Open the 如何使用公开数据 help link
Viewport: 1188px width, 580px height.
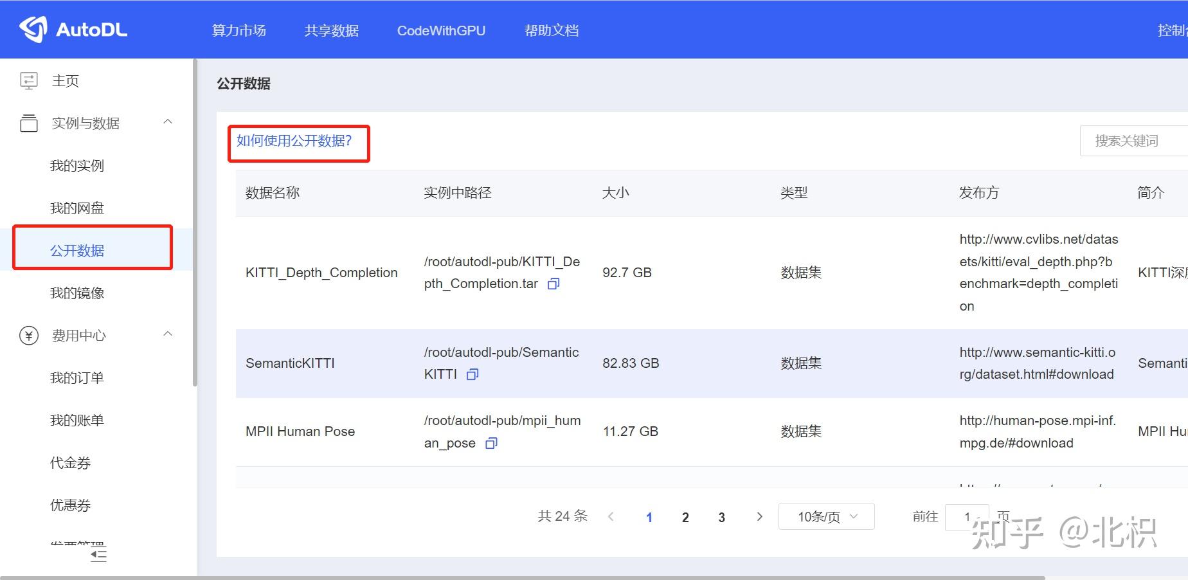[294, 141]
